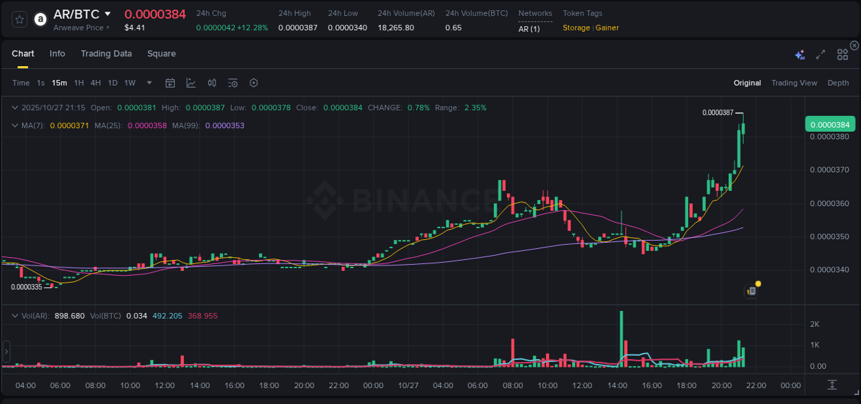The height and width of the screenshot is (404, 861).
Task: Open the Arweave Price link
Action: pos(80,28)
